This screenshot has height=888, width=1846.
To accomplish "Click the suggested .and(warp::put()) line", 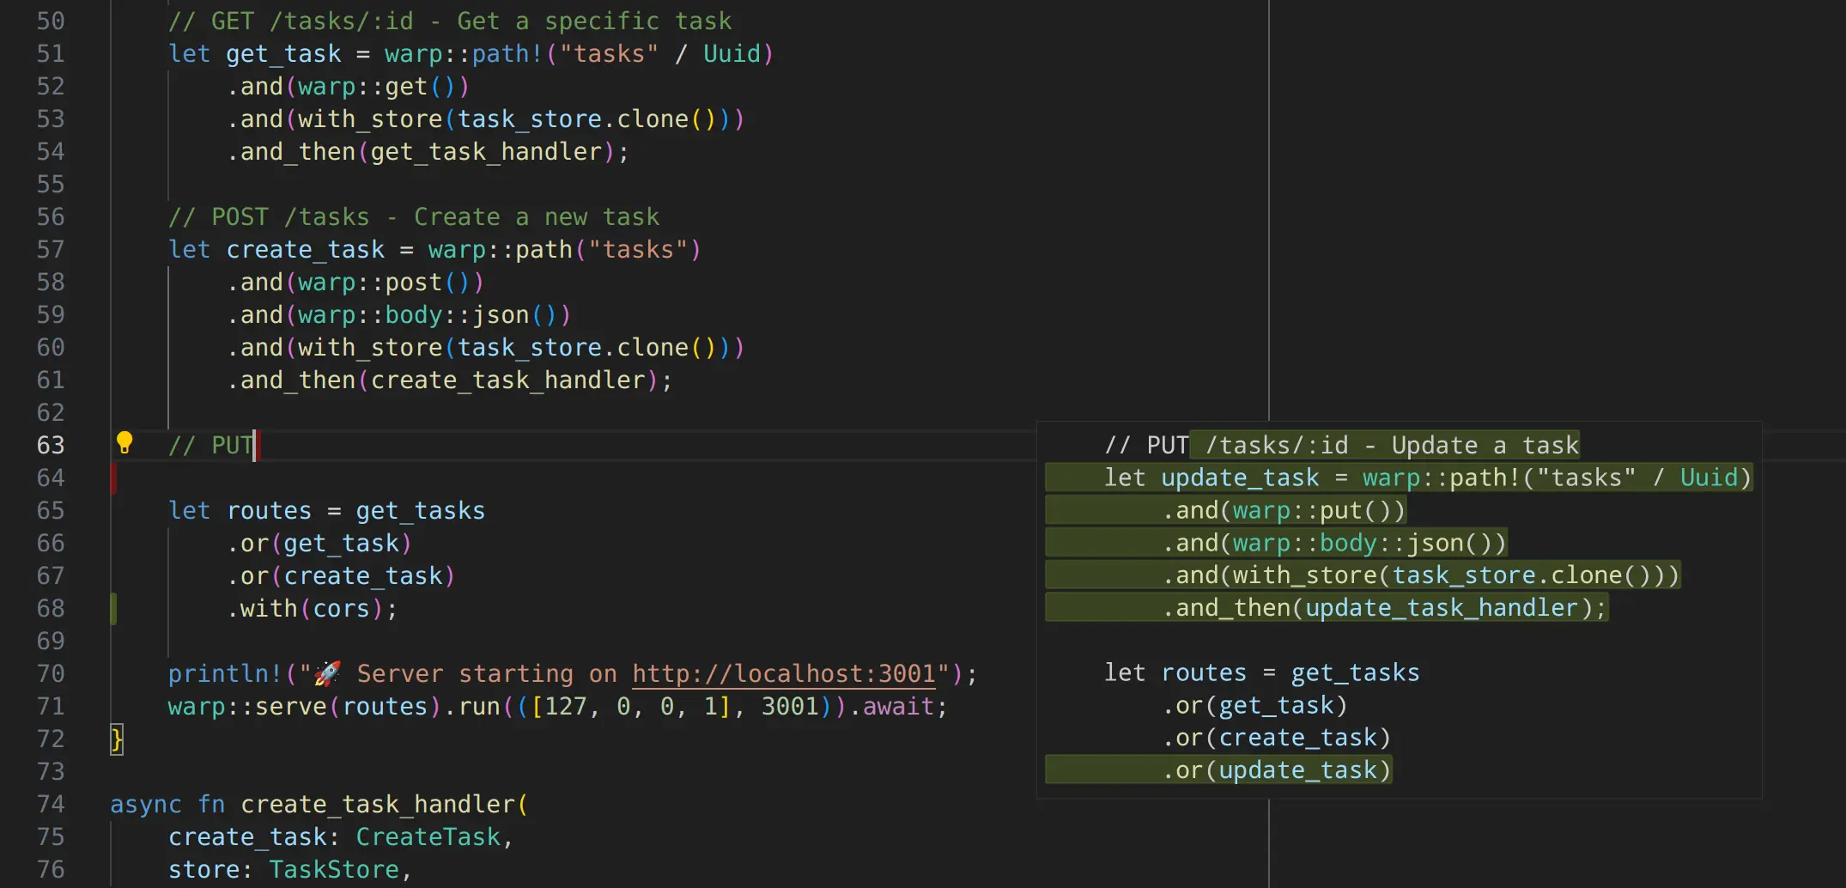I will pos(1282,509).
